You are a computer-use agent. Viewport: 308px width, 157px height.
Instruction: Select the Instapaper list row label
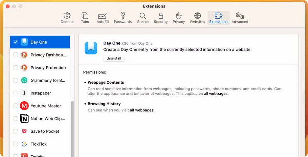(x=41, y=93)
